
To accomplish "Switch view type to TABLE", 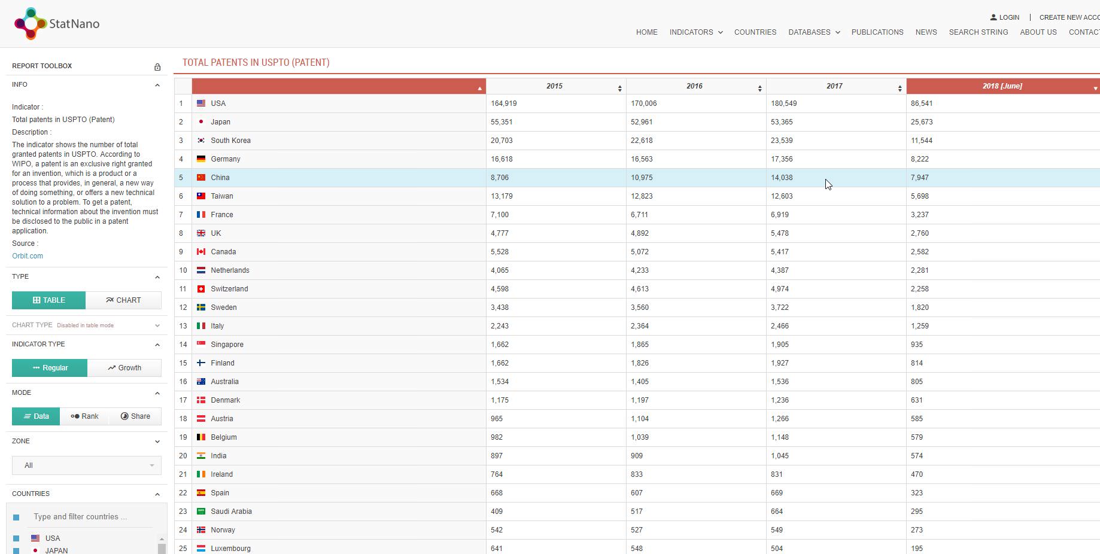I will (48, 300).
